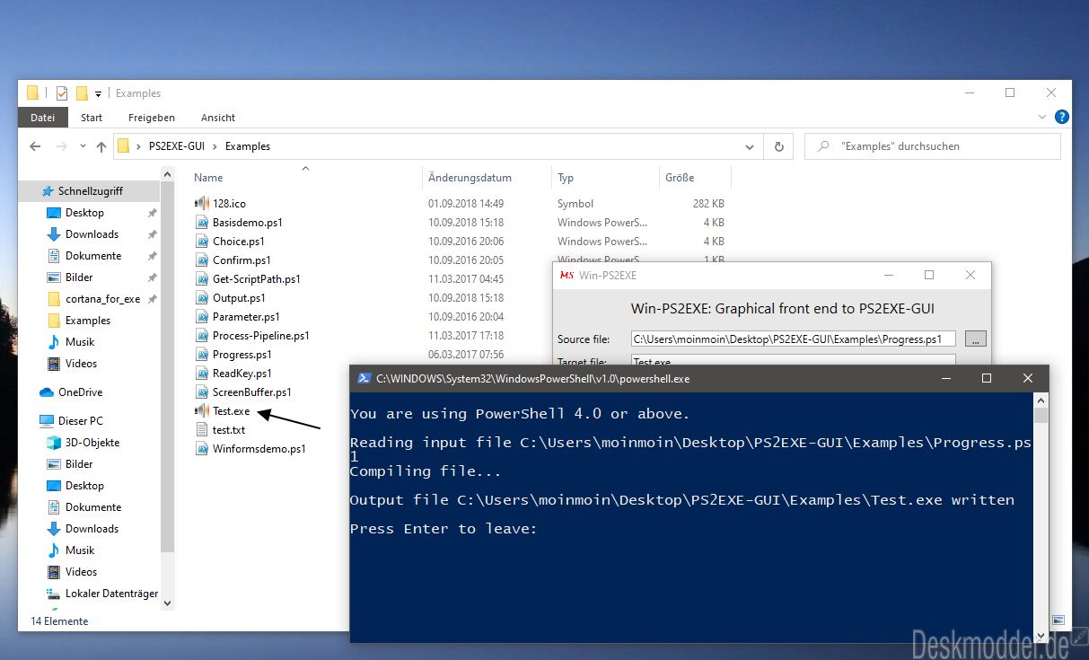This screenshot has height=660, width=1089.
Task: Click the Source file path field in Win-PS2EXE
Action: [794, 339]
